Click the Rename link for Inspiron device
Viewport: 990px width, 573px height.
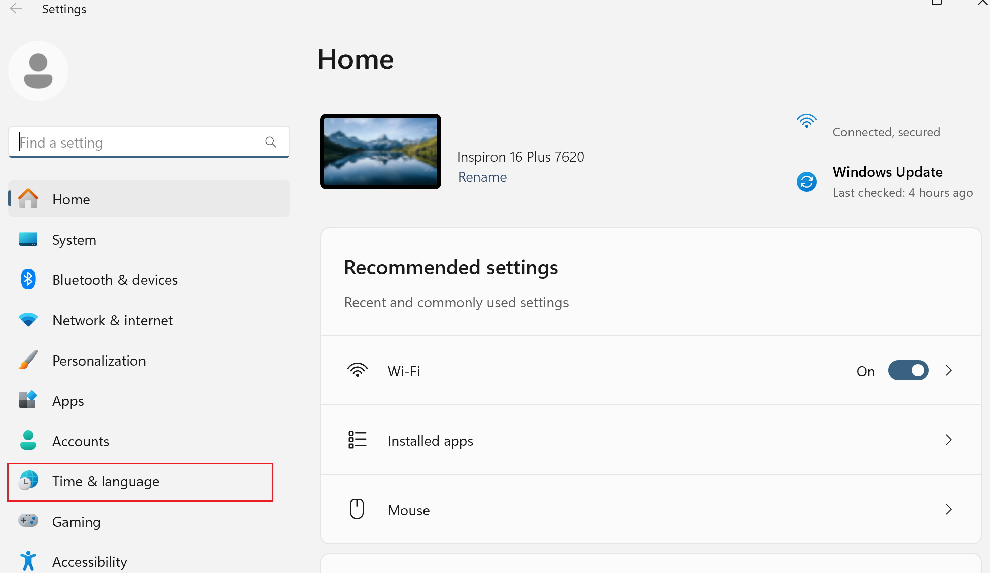click(482, 177)
